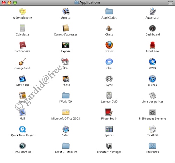Screen dimensions: 175x163
Task: Select the Safari compass icon
Action: 66,129
